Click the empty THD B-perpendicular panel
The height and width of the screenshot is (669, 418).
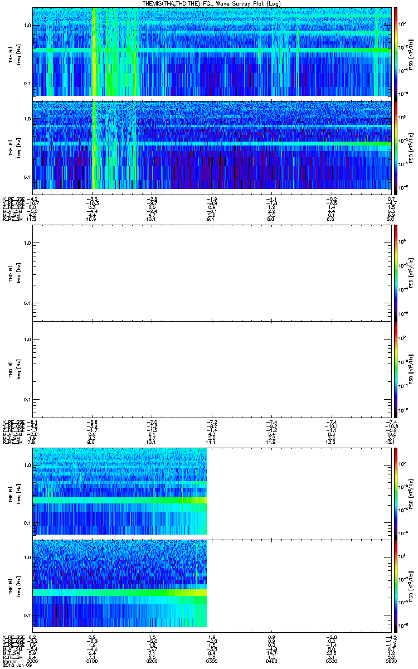click(212, 272)
